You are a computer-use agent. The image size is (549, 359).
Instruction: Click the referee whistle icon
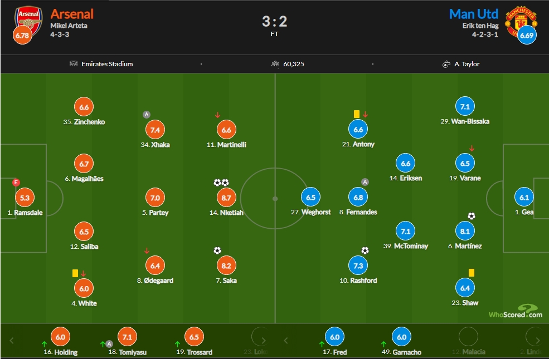click(446, 64)
